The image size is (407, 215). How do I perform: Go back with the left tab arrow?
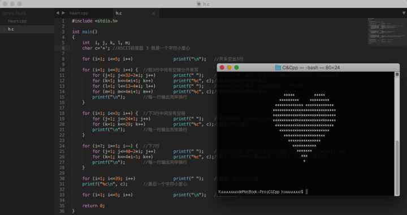(x=58, y=12)
